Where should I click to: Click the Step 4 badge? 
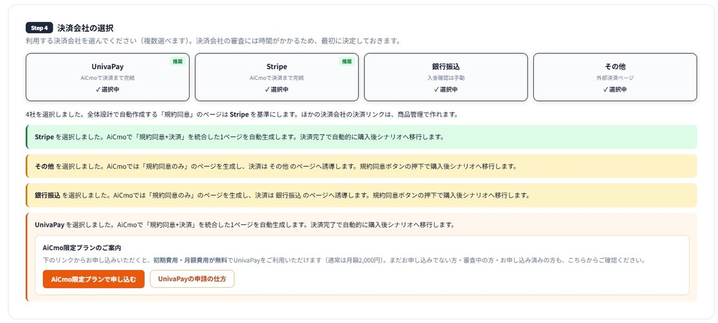tap(39, 28)
